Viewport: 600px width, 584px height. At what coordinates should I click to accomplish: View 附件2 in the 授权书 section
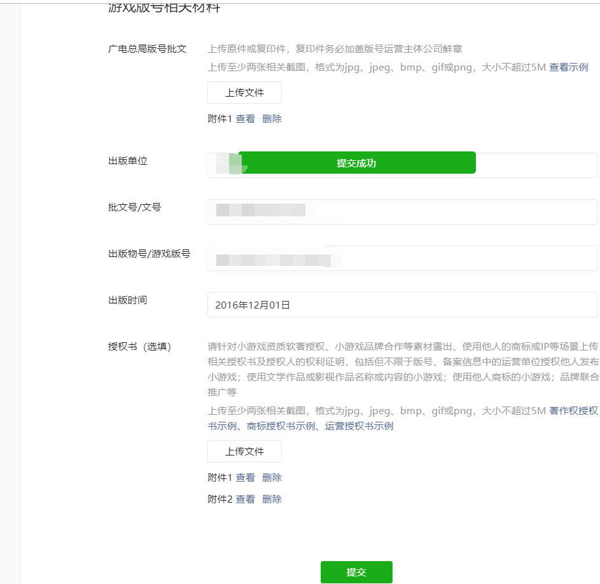[x=245, y=499]
